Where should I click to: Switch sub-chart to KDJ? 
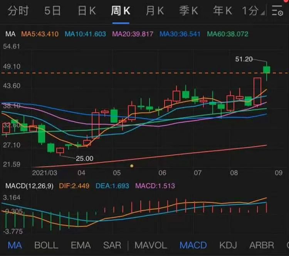click(x=228, y=245)
